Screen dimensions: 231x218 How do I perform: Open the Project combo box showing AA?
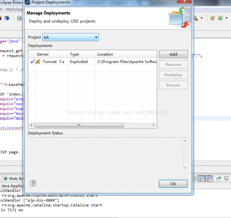point(70,37)
